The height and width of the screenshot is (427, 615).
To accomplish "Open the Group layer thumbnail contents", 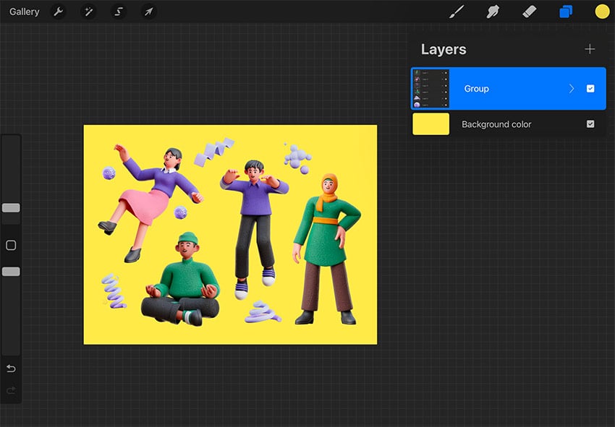I will (x=430, y=88).
